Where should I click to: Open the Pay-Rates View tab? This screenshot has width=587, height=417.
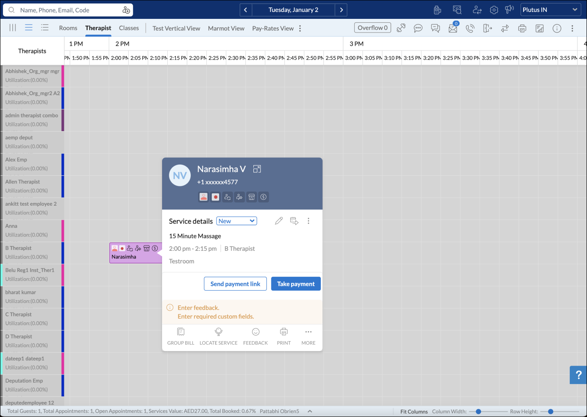pyautogui.click(x=273, y=28)
